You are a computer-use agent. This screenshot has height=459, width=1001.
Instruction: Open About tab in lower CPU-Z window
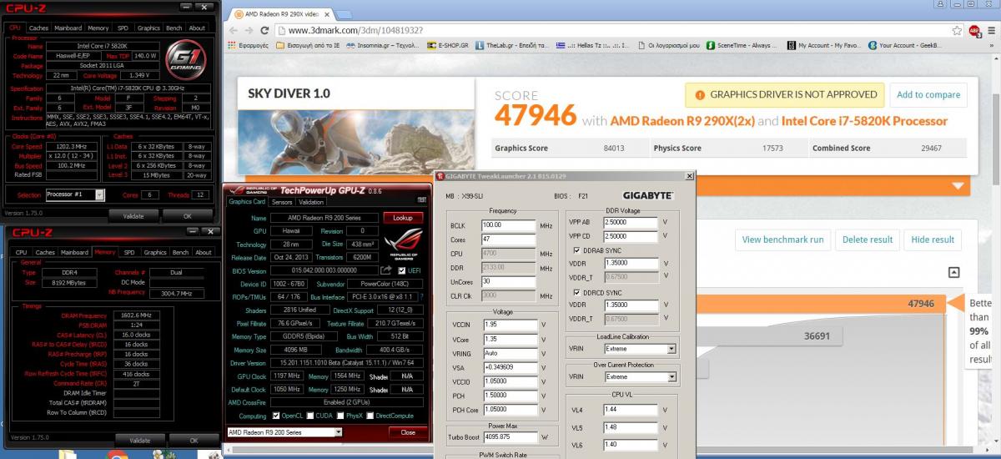(x=203, y=252)
